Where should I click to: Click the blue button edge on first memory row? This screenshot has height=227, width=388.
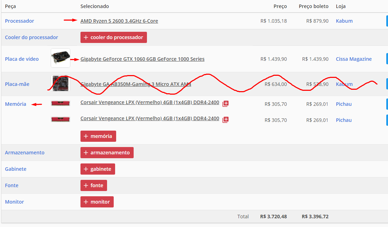pos(387,104)
